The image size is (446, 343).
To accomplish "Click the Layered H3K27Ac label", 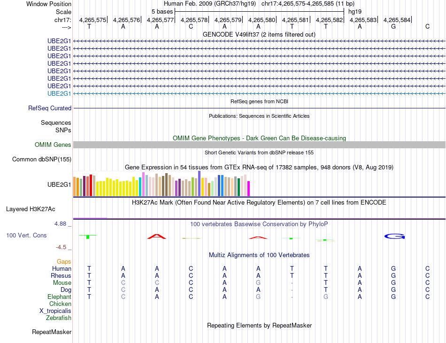I will point(31,209).
